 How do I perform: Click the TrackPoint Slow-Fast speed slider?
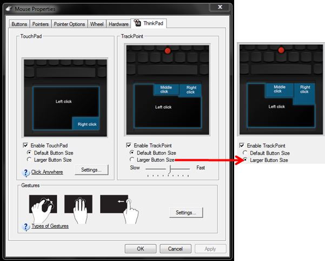(x=170, y=169)
